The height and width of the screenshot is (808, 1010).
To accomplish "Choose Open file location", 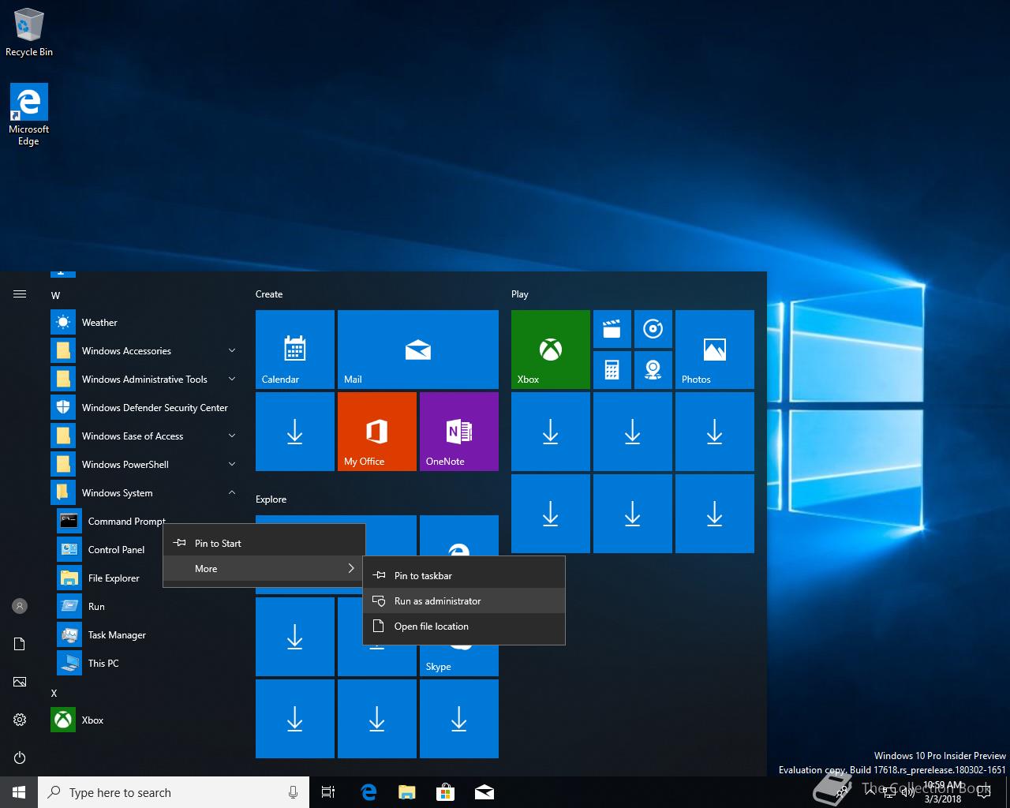I will point(464,627).
